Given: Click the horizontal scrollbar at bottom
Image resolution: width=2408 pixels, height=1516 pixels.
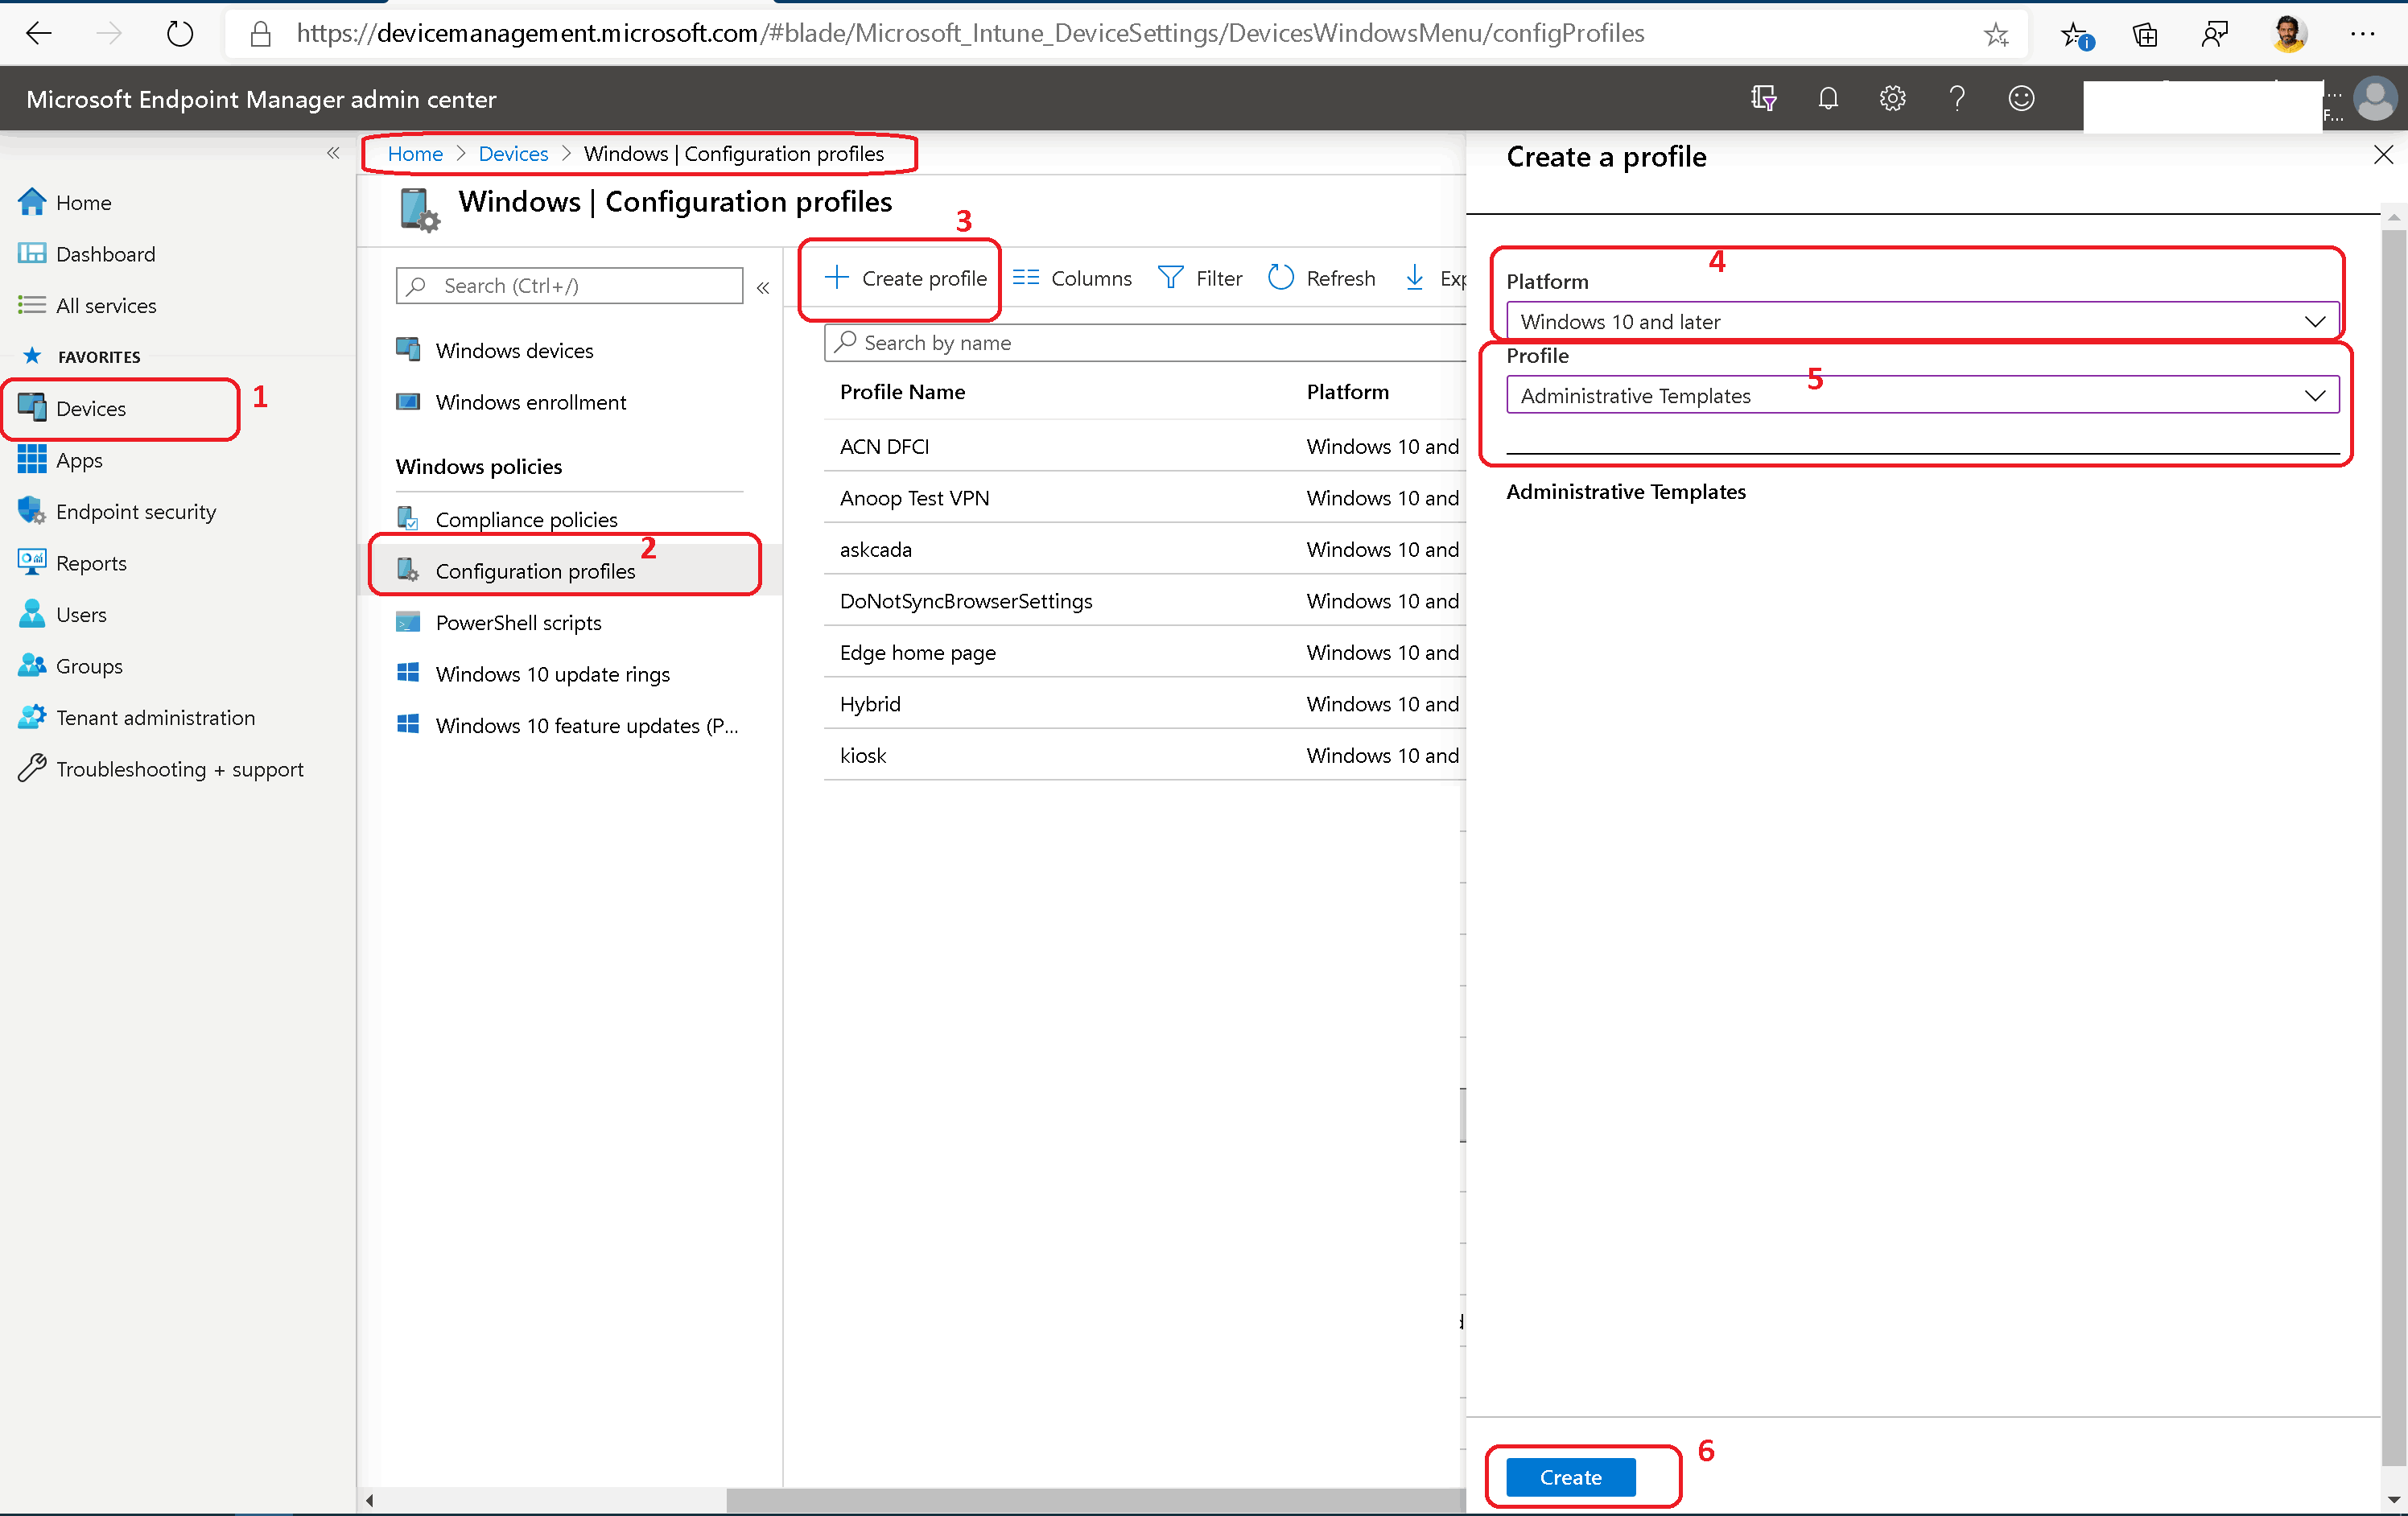Looking at the screenshot, I should (1095, 1500).
